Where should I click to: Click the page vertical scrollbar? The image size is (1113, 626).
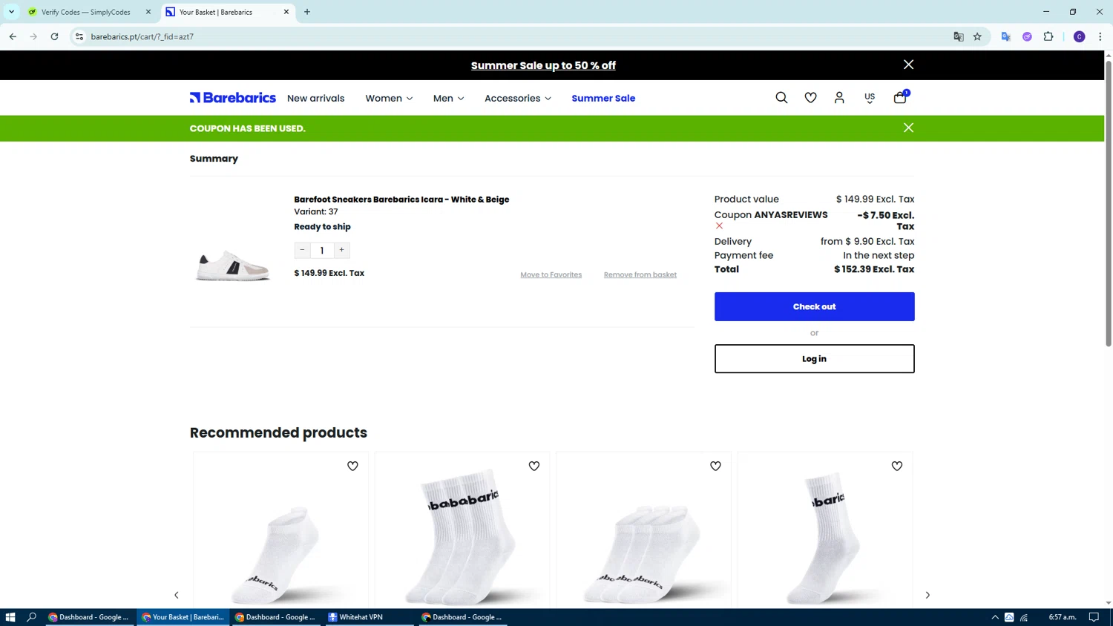[x=1109, y=204]
